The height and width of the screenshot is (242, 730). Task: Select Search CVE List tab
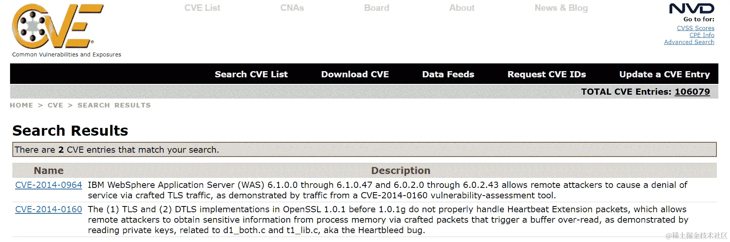point(251,74)
